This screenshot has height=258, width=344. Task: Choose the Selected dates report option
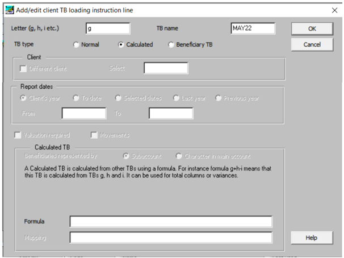[139, 98]
